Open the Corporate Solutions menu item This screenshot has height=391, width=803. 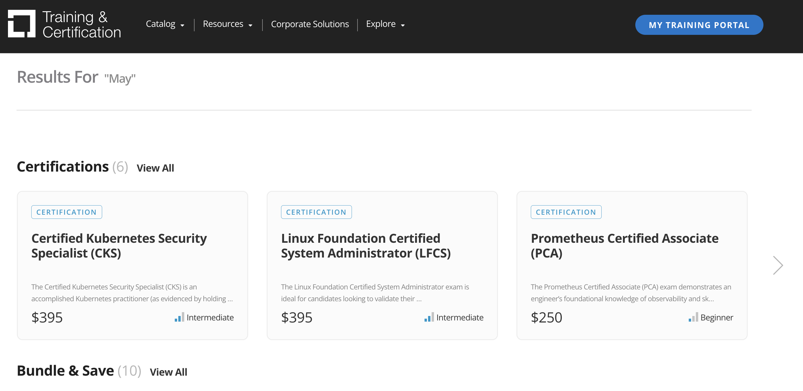coord(310,24)
